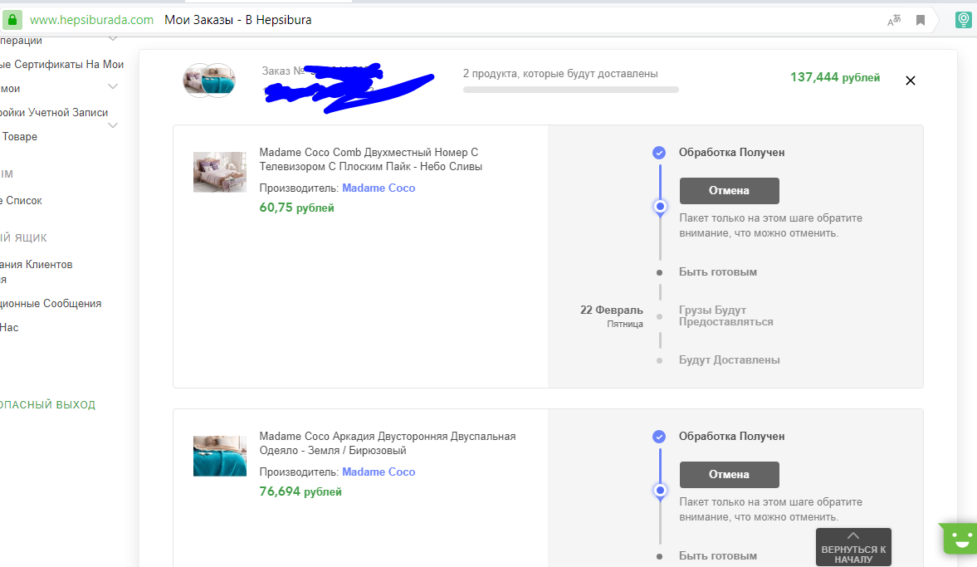
Task: Click the delivery progress bar in order header
Action: pyautogui.click(x=571, y=90)
